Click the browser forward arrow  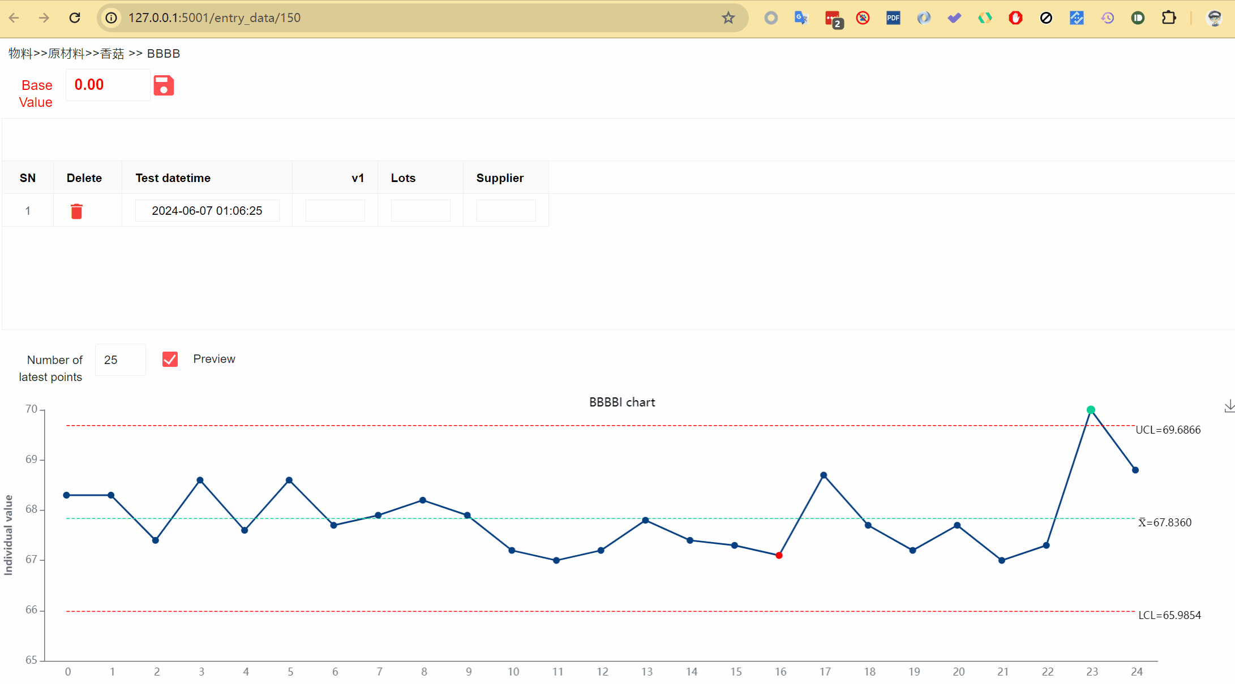44,18
